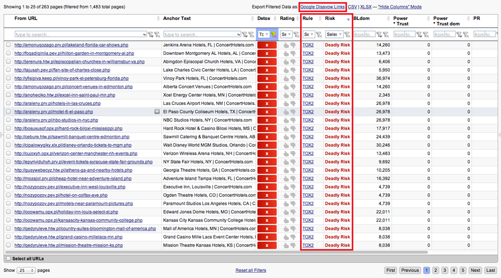Click the clear-filter icon in Risk column
The height and width of the screenshot is (278, 501).
(347, 34)
